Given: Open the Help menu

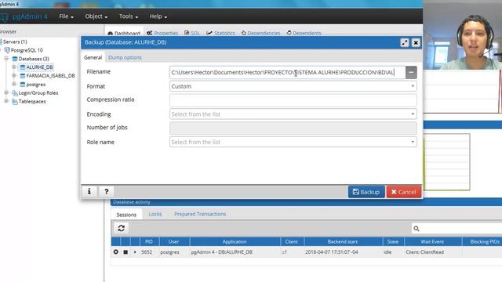Looking at the screenshot, I should point(158,16).
